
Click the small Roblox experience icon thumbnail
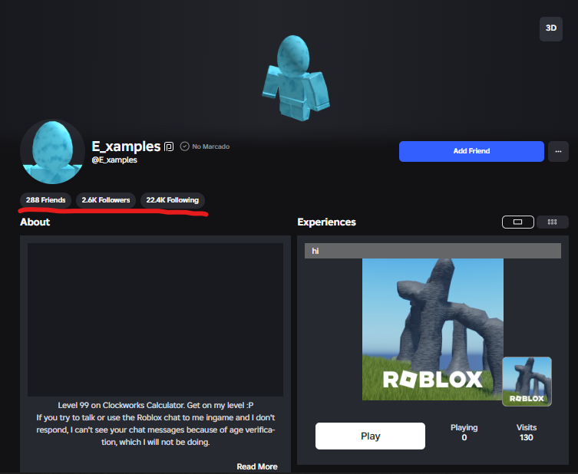tap(527, 381)
